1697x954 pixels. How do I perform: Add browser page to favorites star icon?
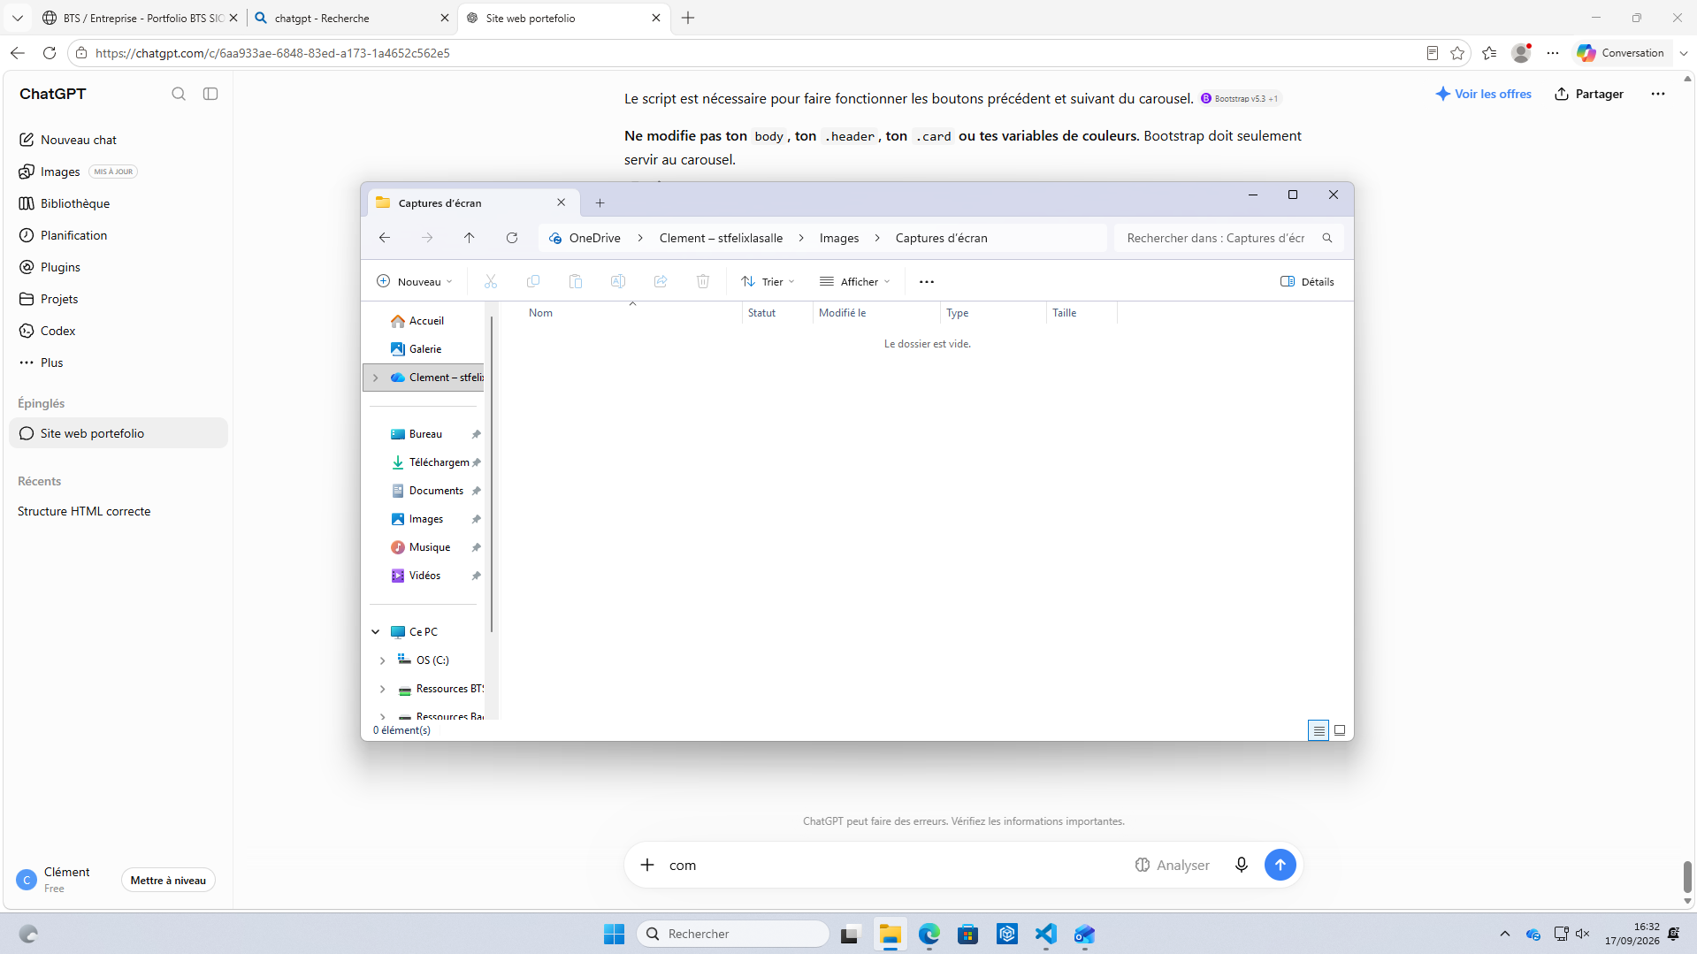(1457, 53)
